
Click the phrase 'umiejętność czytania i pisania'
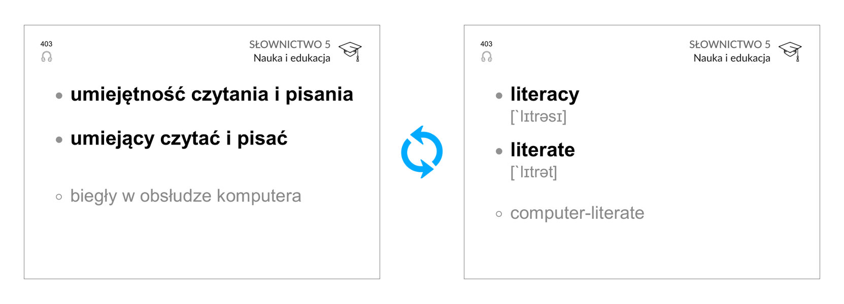click(x=212, y=94)
